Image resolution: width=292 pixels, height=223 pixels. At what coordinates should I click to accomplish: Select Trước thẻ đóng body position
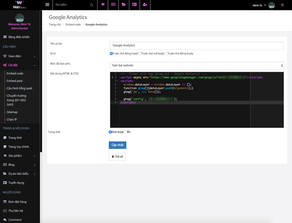coord(166,54)
